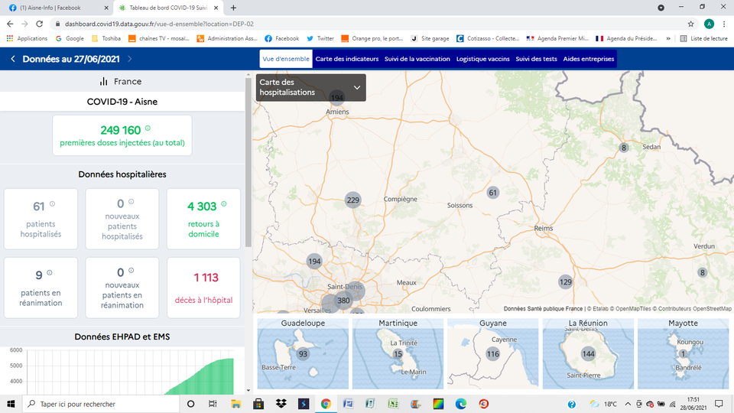Open the Twitter bookmark

(x=320, y=38)
